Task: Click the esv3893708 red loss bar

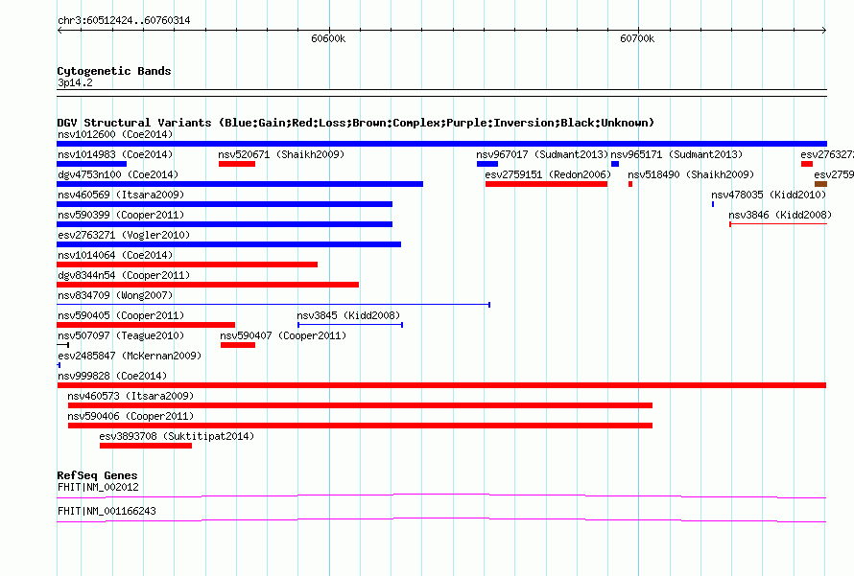Action: [146, 446]
